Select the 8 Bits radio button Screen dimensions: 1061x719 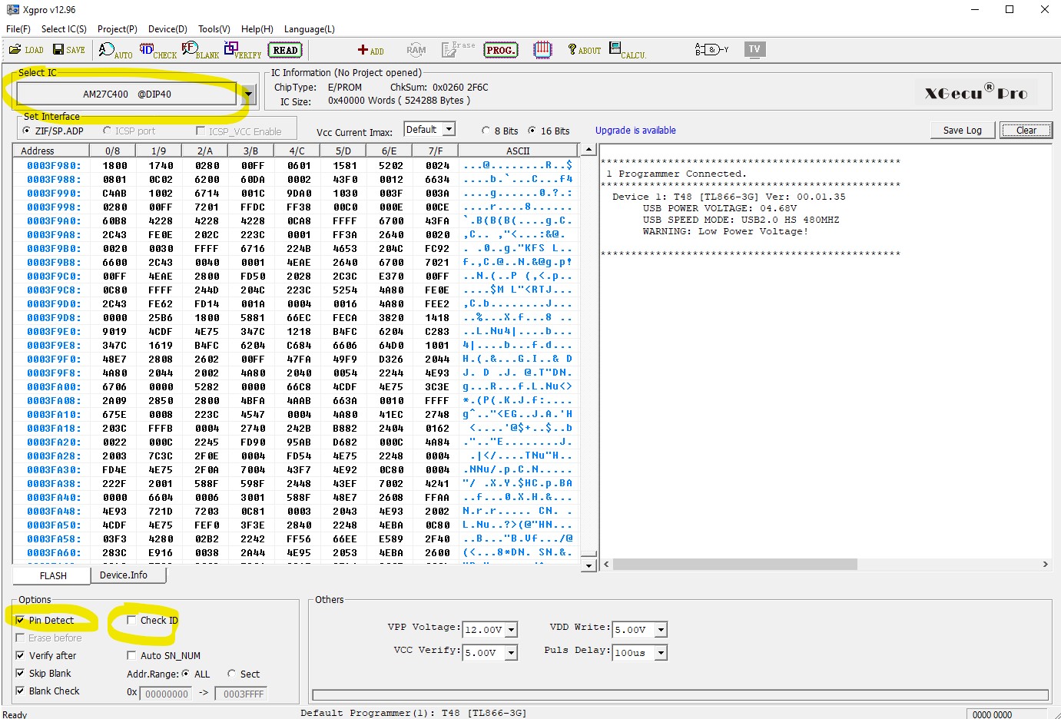click(486, 131)
